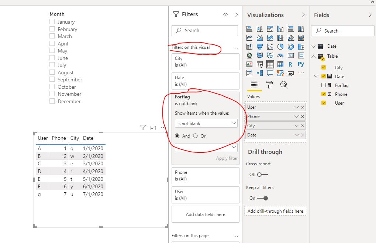
Task: Open the User filter card
Action: 206,195
